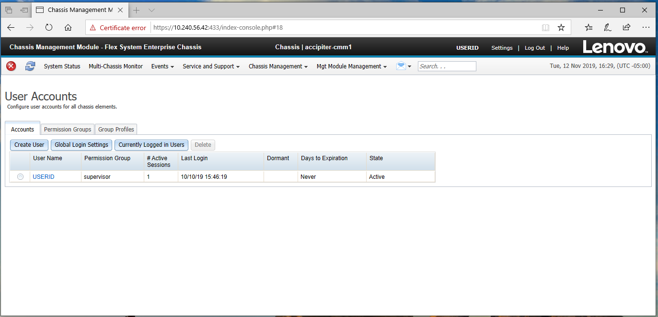Click inside the Search input field
This screenshot has width=658, height=317.
tap(447, 66)
